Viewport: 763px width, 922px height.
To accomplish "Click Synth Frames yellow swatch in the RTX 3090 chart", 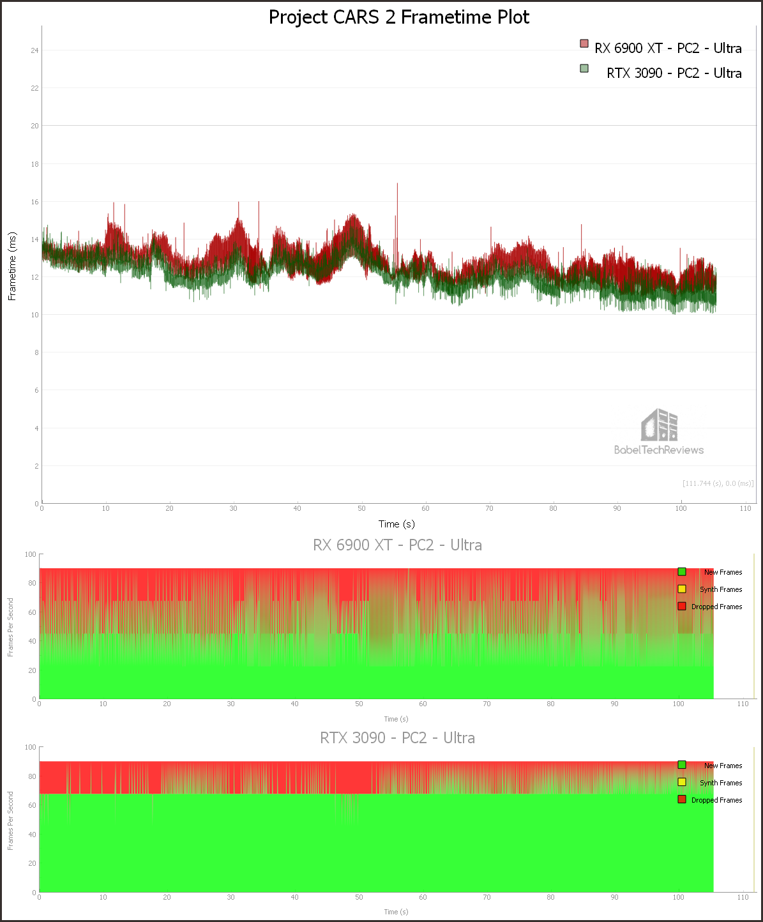I will [682, 782].
